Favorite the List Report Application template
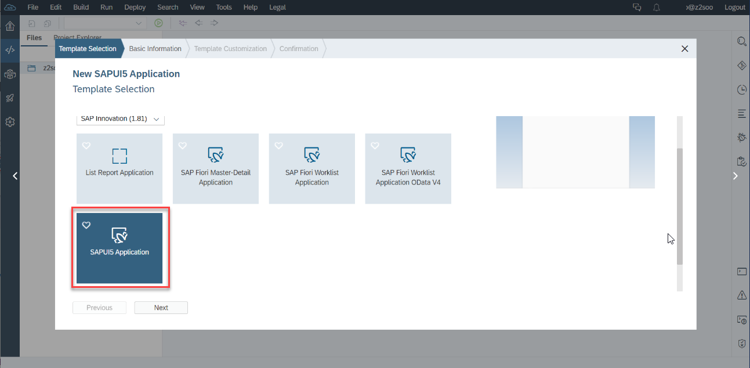 (x=86, y=146)
